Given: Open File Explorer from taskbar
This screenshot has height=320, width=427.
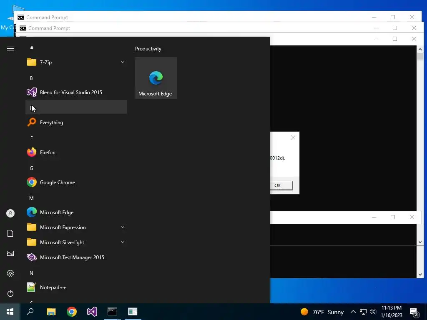Looking at the screenshot, I should [51, 312].
